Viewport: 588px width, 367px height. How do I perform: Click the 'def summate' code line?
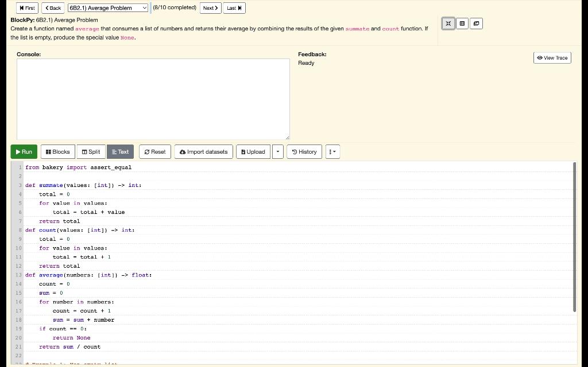(83, 185)
